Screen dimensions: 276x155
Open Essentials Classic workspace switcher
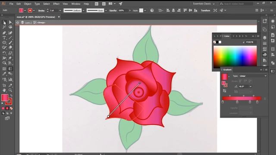204,4
